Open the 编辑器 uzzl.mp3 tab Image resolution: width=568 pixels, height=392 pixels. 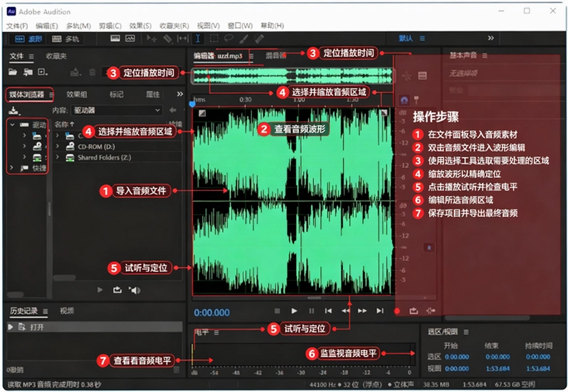218,56
